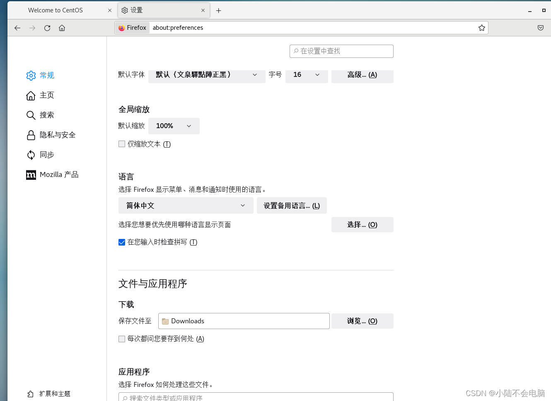551x401 pixels.
Task: Click the reload page icon
Action: [x=47, y=28]
